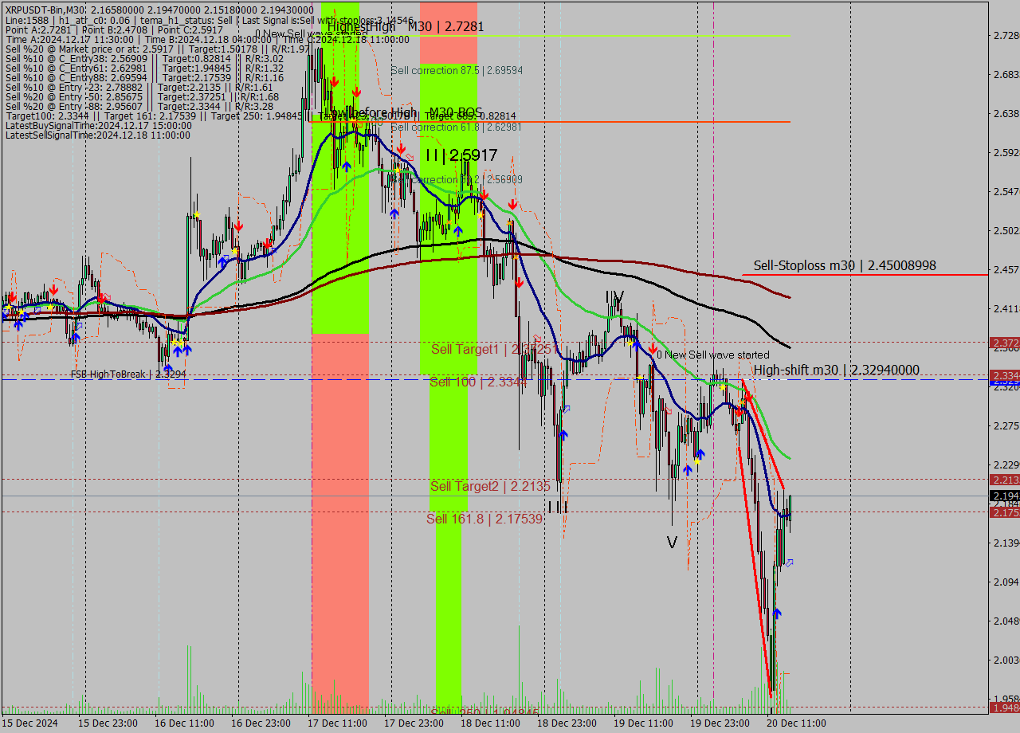Screen dimensions: 1020x733
Task: Select the 'Sell-Stoploss m30 | 2.45008998' label
Action: click(x=845, y=265)
